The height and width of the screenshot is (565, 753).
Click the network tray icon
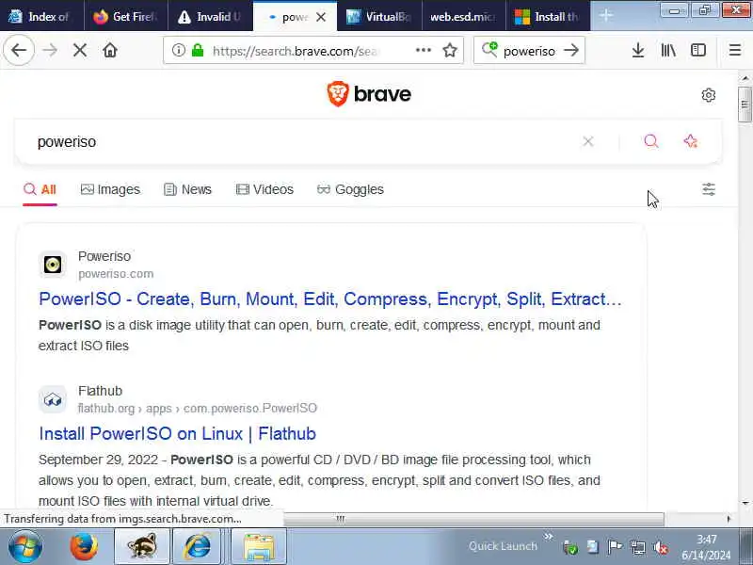coord(638,547)
